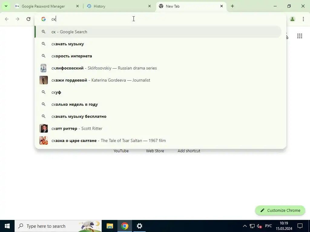The image size is (310, 232).
Task: Click the Google G icon in omnibox
Action: (x=44, y=19)
